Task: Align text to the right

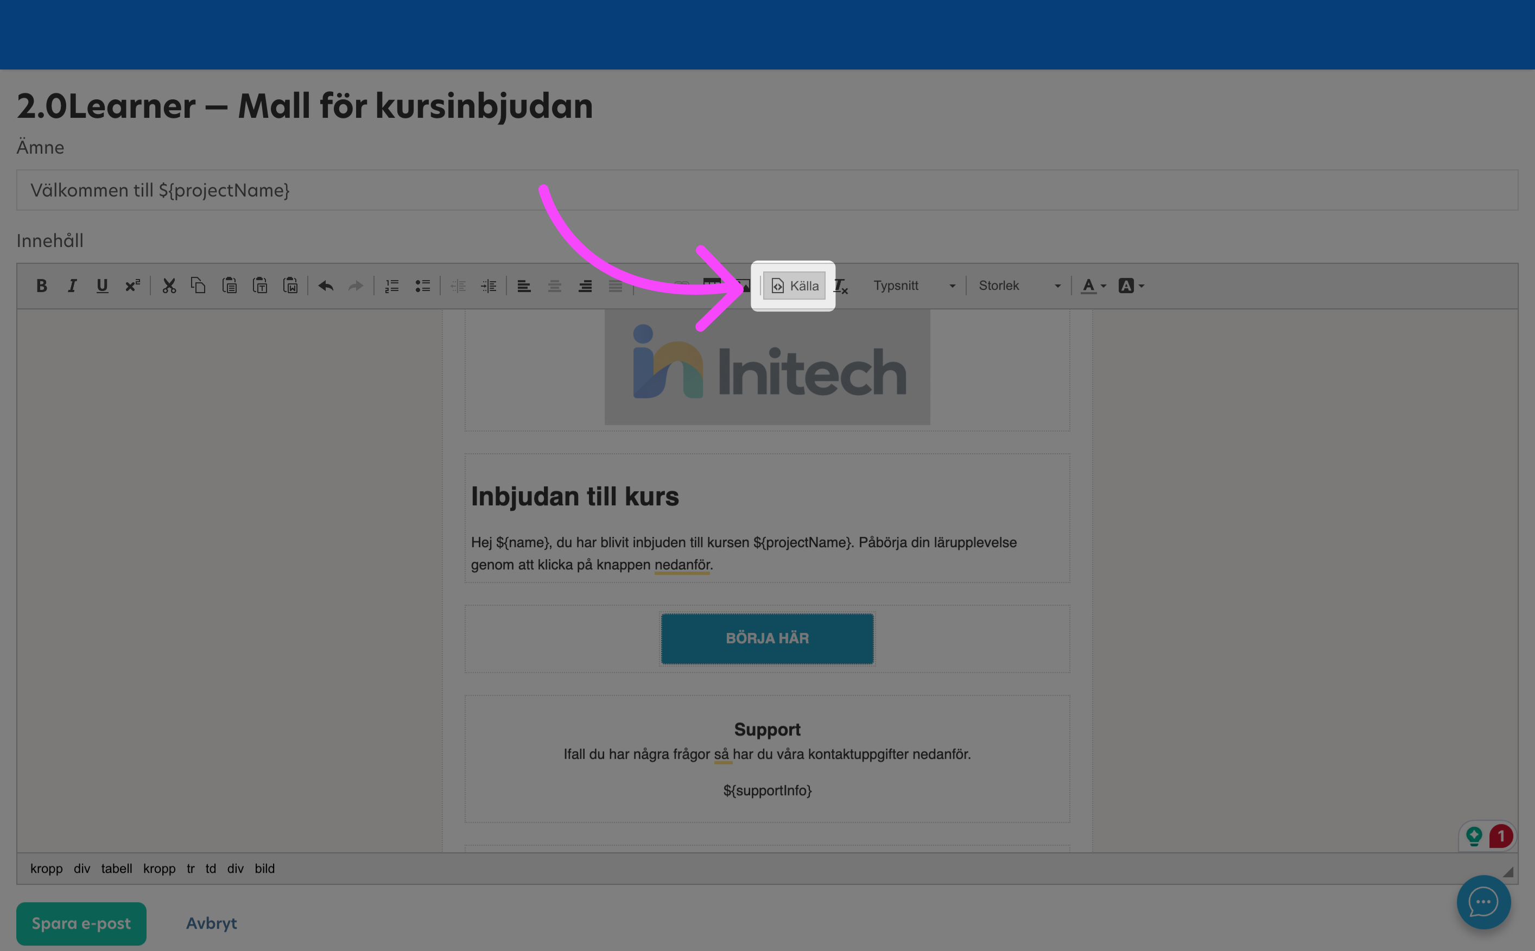Action: (585, 286)
